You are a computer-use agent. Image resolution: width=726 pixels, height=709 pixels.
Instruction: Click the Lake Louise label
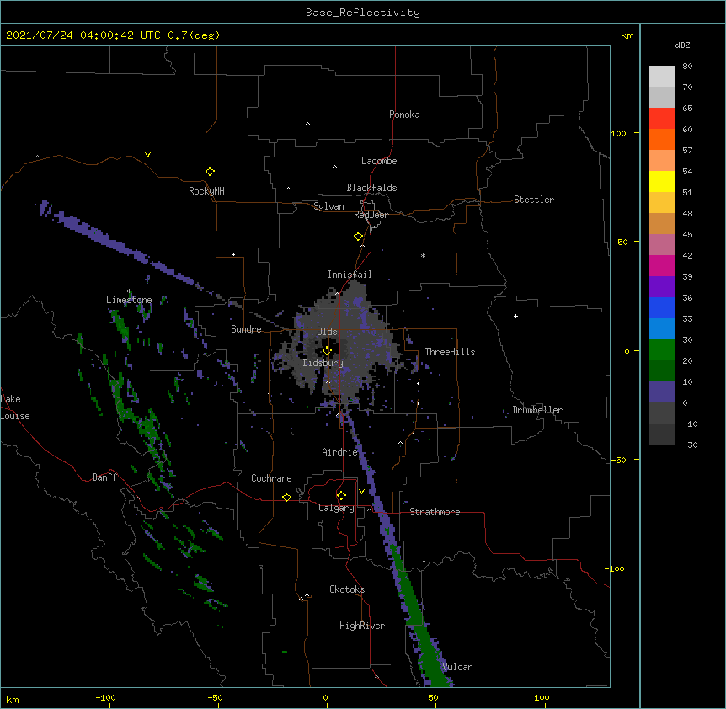(15, 408)
